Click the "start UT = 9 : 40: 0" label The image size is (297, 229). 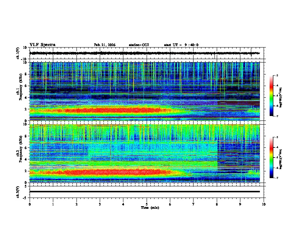[181, 45]
